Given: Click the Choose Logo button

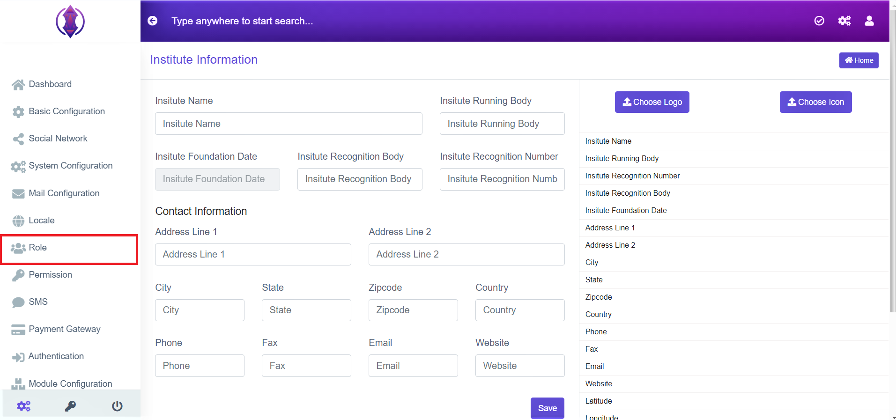Looking at the screenshot, I should (652, 102).
